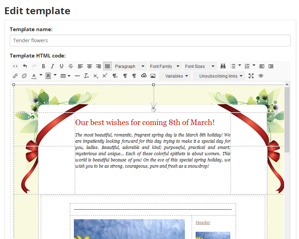Click the insert link icon
The width and height of the screenshot is (299, 239).
15,76
